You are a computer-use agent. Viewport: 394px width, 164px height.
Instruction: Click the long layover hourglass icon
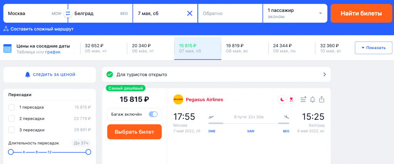pos(291,99)
